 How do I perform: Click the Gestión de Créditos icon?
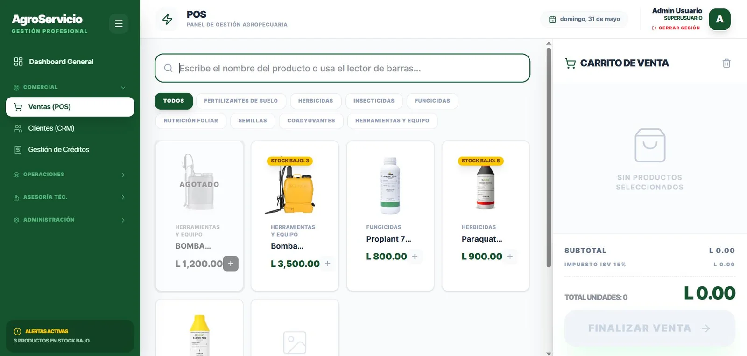pyautogui.click(x=18, y=150)
